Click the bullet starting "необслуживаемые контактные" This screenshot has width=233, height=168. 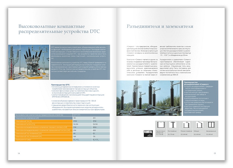[x=196, y=99]
